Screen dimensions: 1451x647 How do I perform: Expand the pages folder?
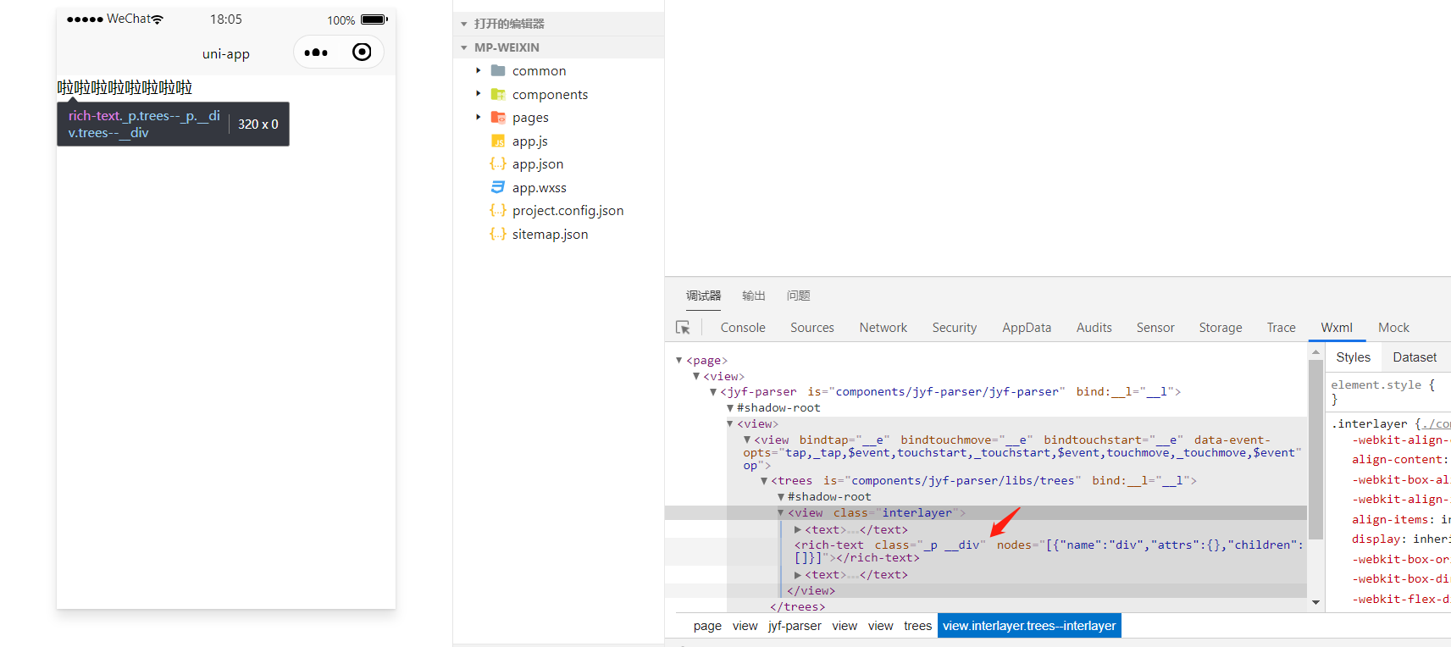click(x=479, y=117)
